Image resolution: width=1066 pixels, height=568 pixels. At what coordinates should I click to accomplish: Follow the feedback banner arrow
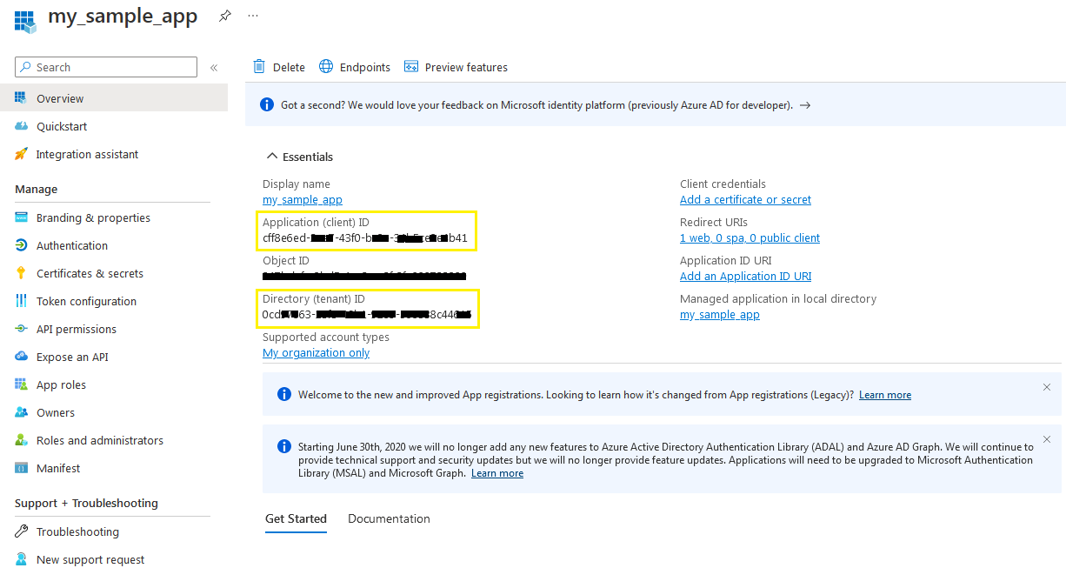(805, 105)
